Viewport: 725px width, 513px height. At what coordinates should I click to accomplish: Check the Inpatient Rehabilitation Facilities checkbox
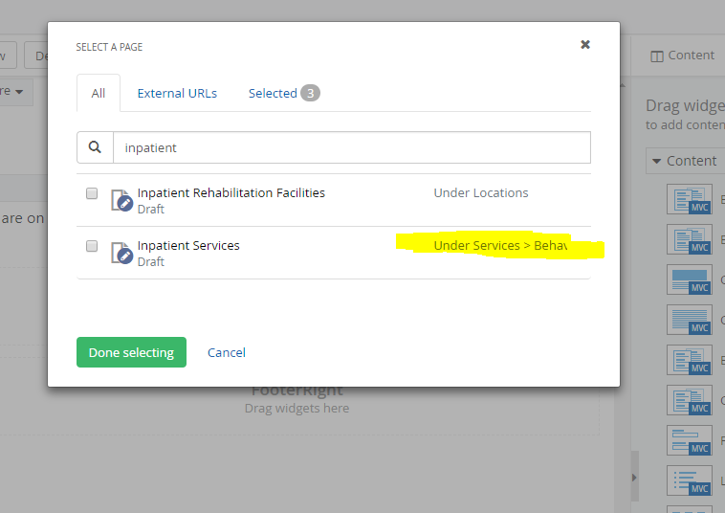(92, 193)
